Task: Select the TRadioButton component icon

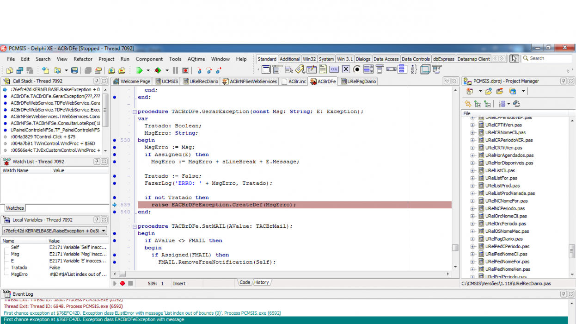Action: 357,69
